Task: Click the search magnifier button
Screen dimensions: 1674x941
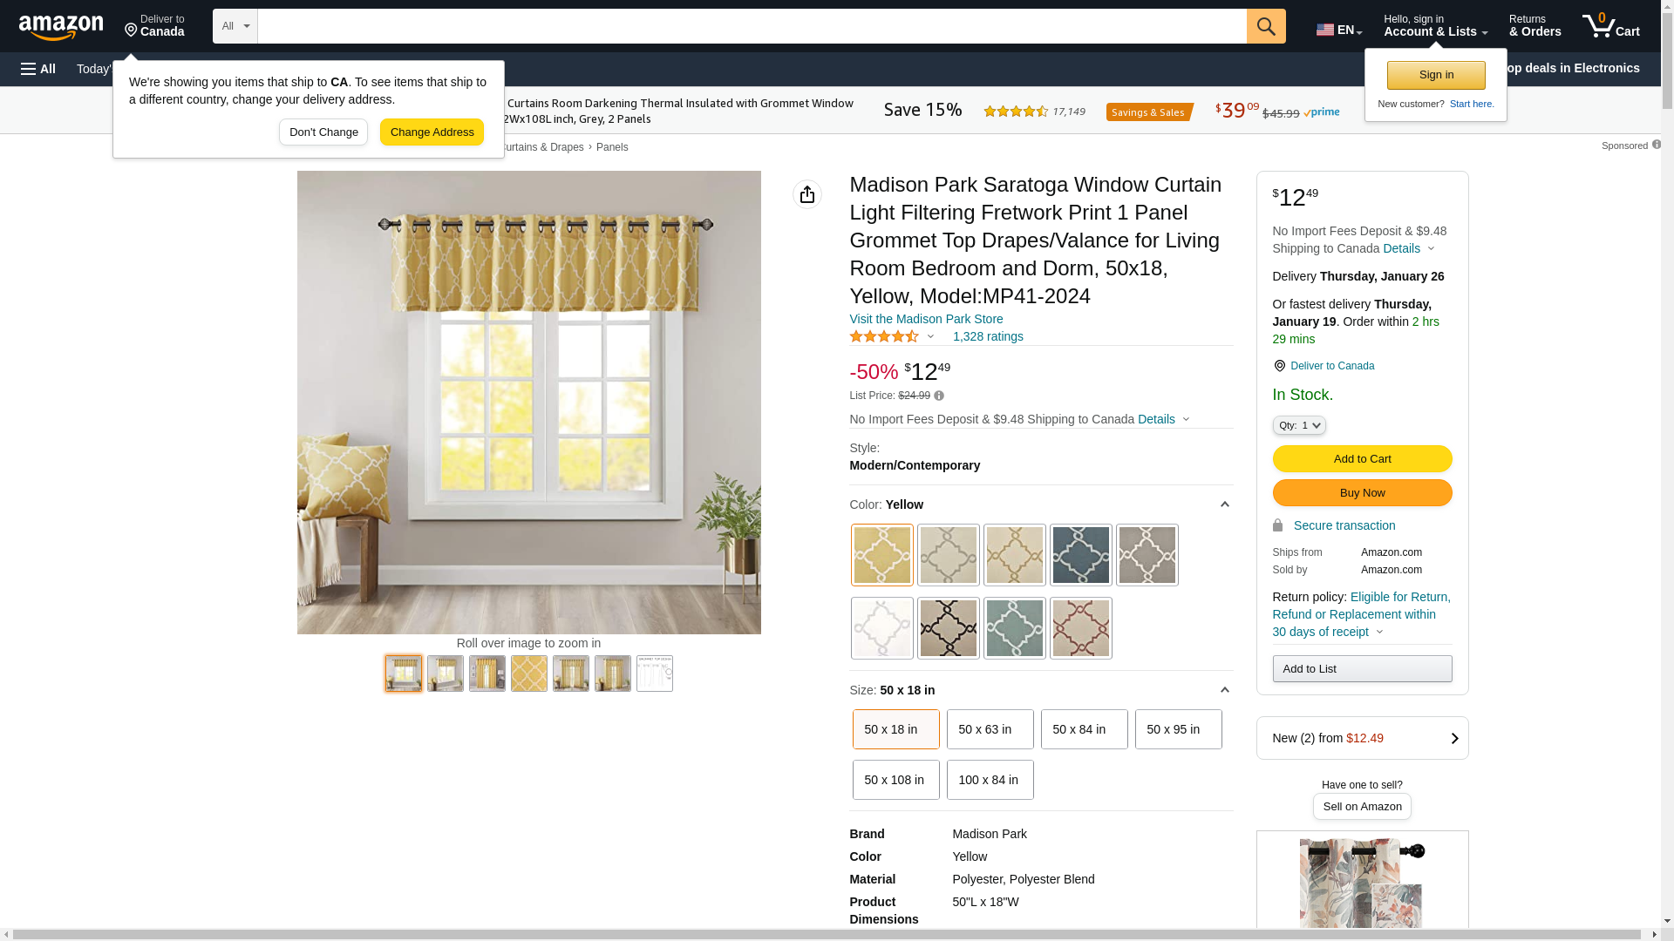Action: tap(1266, 26)
